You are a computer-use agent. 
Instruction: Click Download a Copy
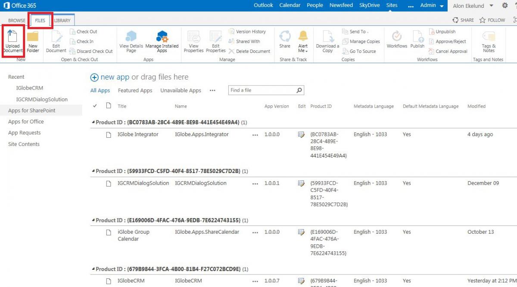327,41
